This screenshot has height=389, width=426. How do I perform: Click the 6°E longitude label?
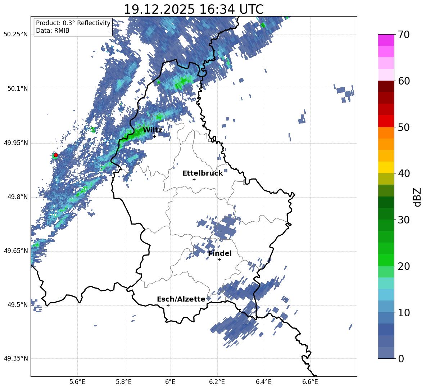point(170,382)
